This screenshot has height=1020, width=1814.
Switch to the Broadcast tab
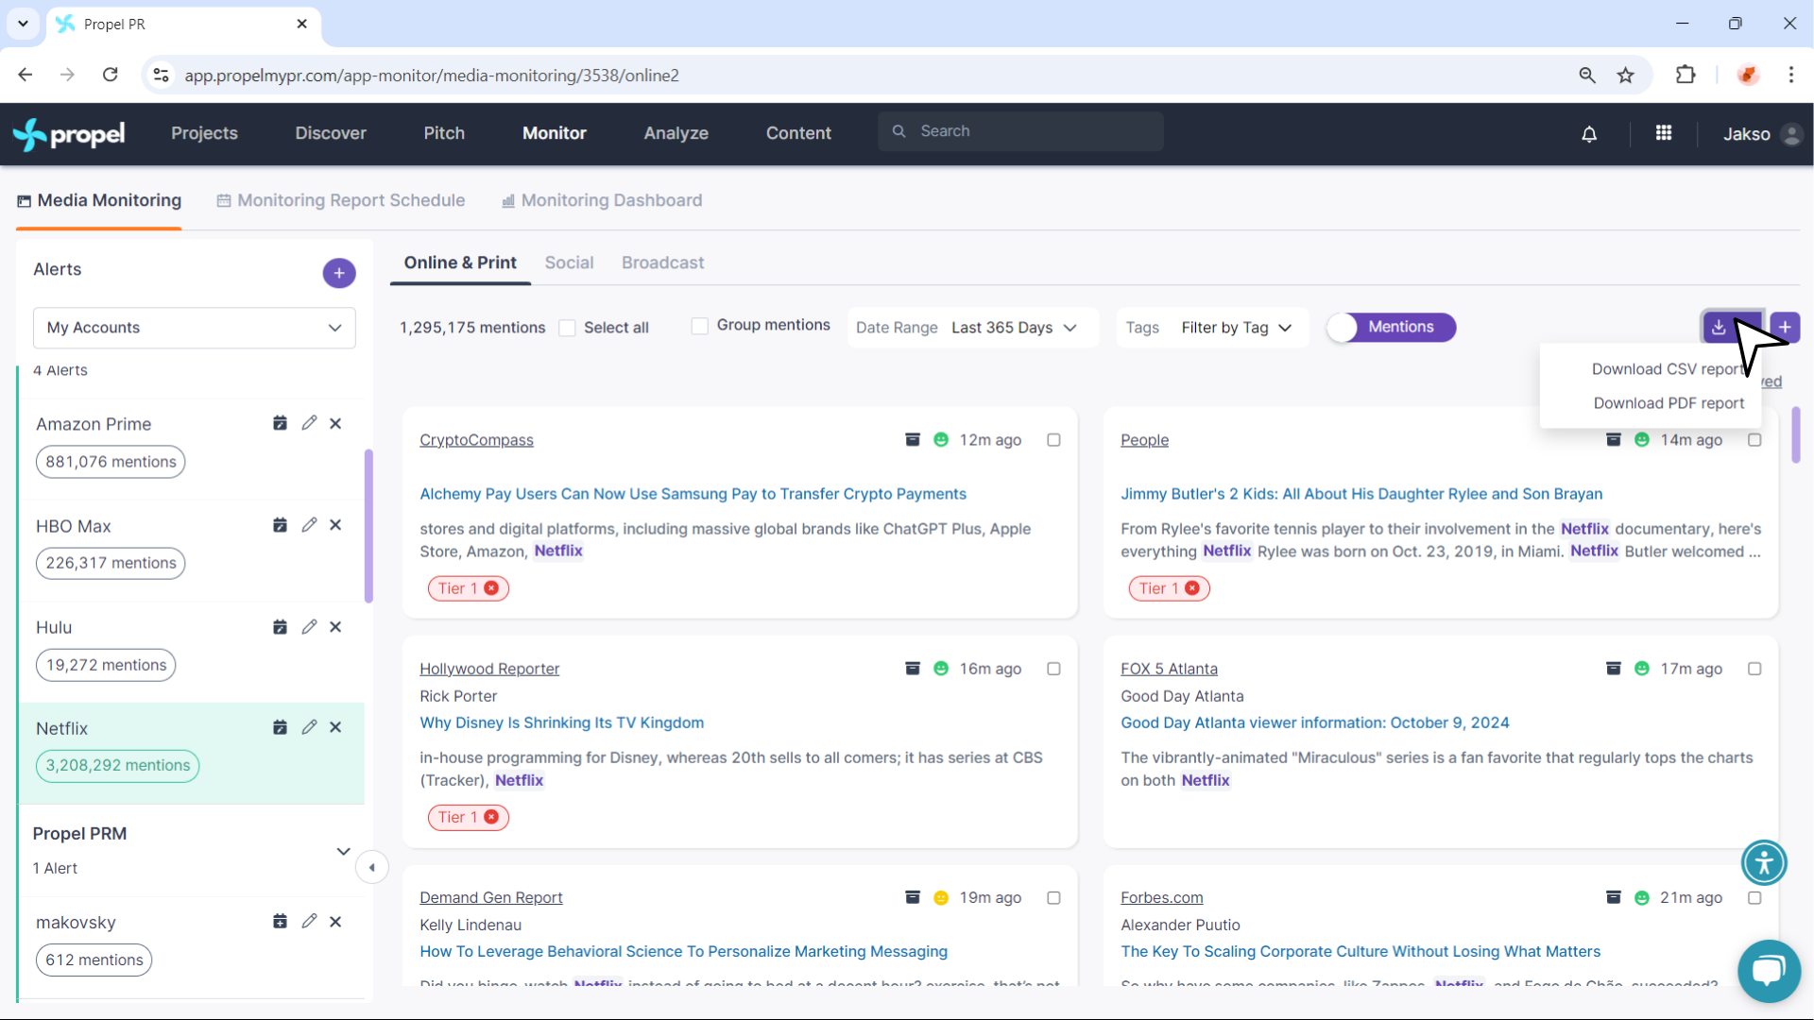click(662, 263)
